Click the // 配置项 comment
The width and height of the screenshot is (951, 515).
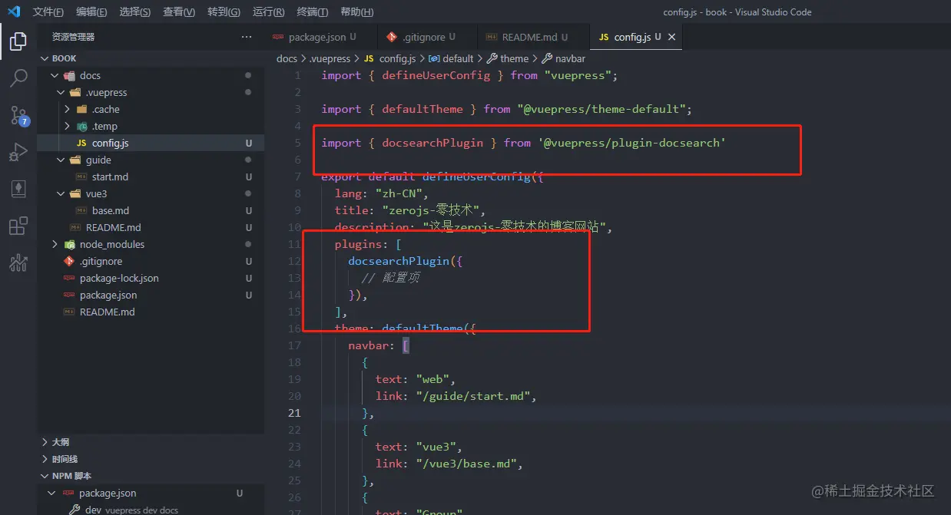[x=390, y=278]
